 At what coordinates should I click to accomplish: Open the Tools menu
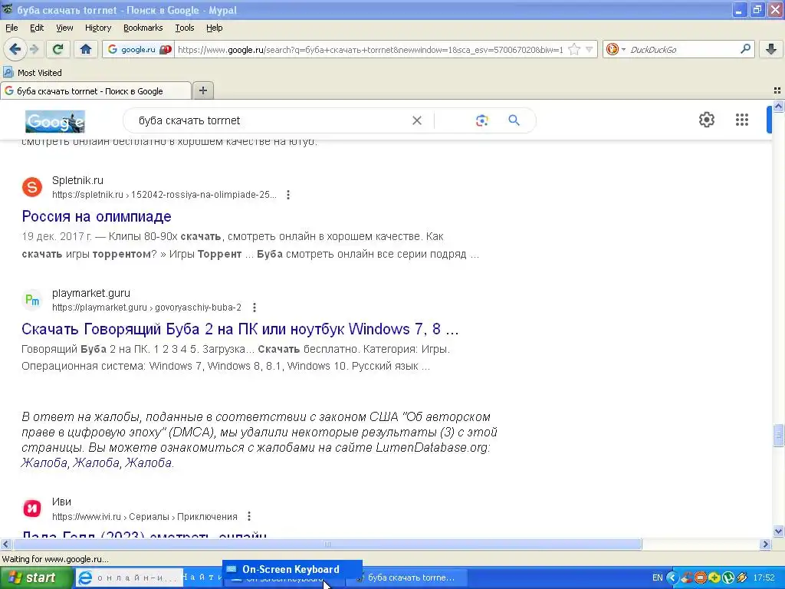[x=184, y=28]
